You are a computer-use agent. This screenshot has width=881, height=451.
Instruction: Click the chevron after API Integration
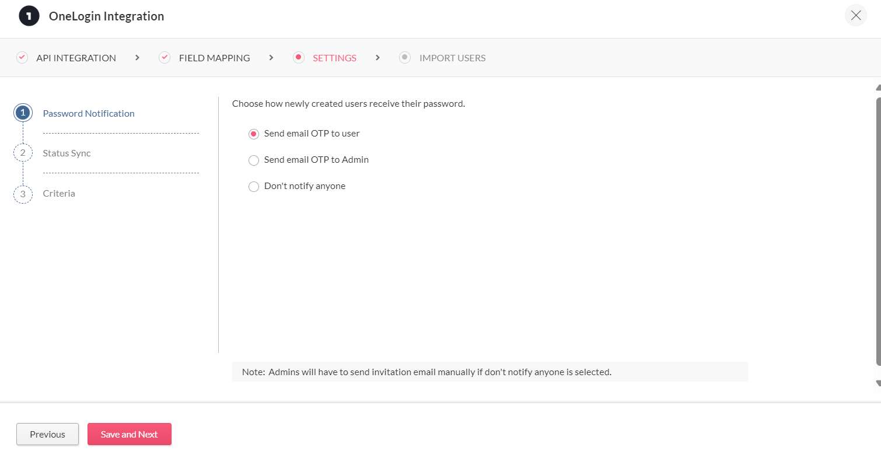coord(137,57)
